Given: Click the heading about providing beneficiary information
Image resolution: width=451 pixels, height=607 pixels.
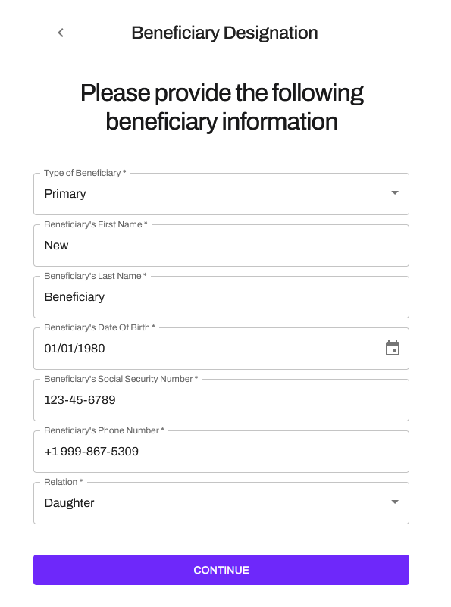Looking at the screenshot, I should click(222, 108).
